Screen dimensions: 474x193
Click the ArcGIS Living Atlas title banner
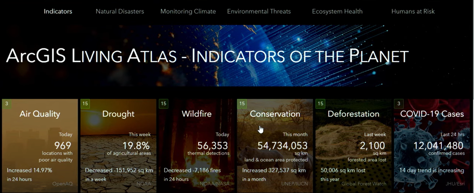207,56
